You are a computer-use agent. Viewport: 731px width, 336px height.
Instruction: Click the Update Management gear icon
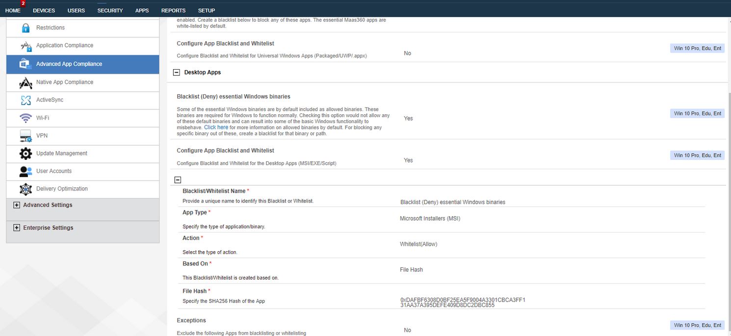[26, 154]
